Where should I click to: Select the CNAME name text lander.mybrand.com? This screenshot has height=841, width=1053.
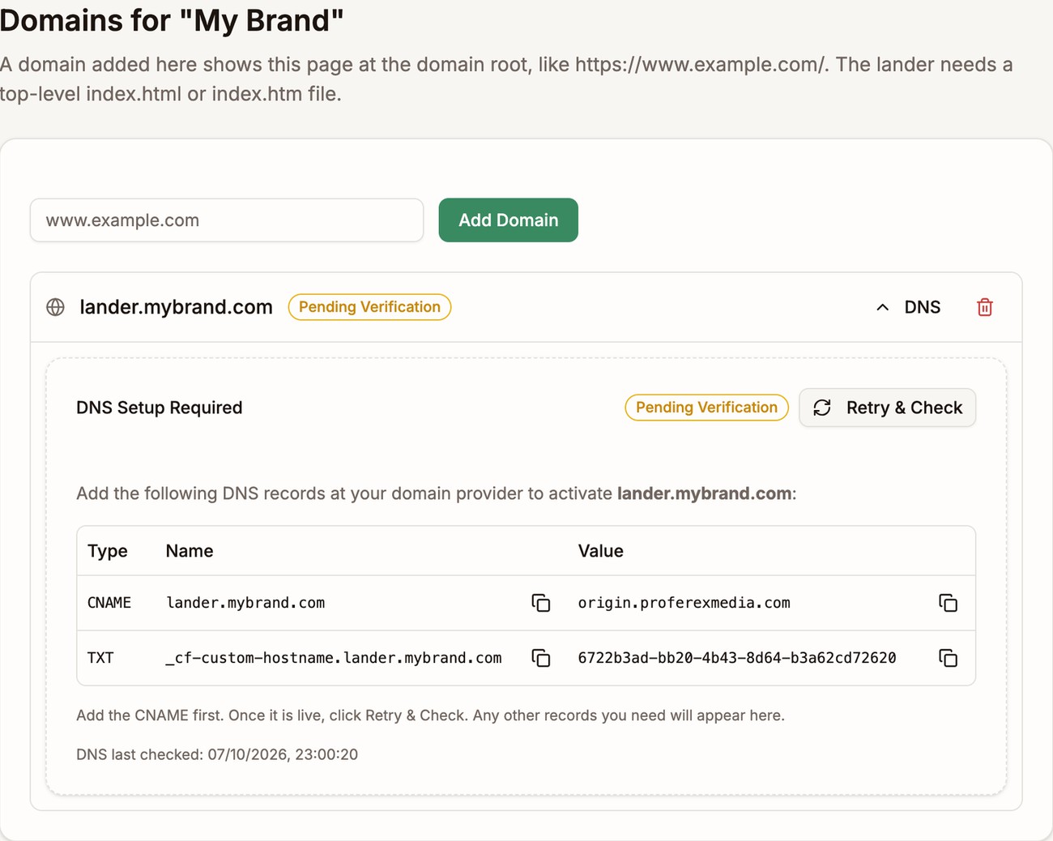click(x=245, y=603)
